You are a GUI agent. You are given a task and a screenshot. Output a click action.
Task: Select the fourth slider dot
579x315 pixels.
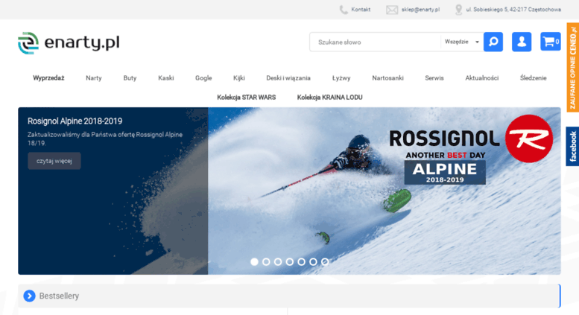pos(290,262)
